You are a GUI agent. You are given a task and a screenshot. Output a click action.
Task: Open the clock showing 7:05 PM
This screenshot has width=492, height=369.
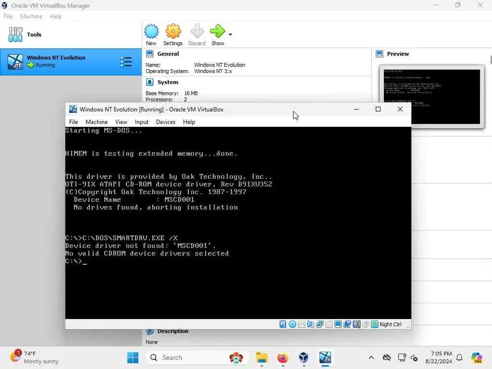[439, 357]
